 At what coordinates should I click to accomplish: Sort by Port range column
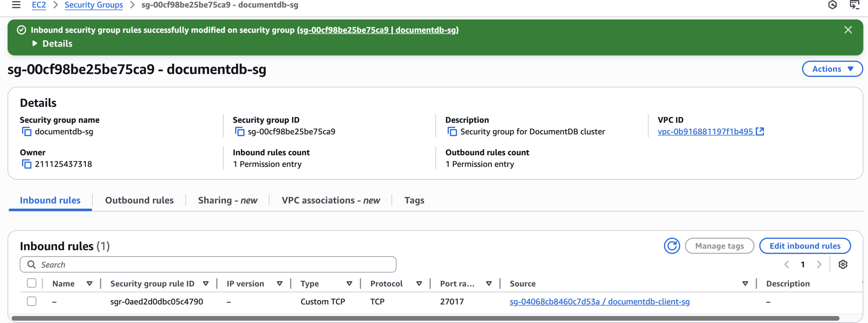[489, 284]
